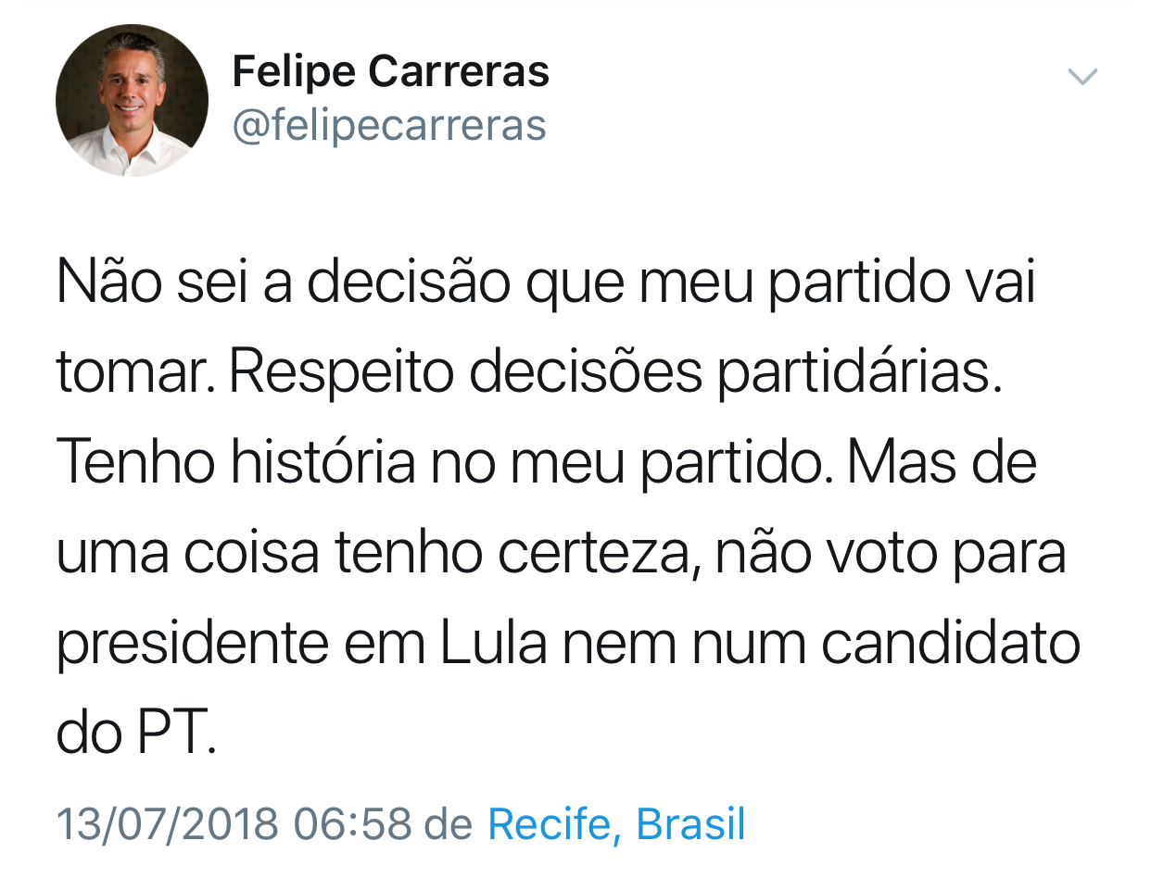Open the Recife, Brasil location link
The height and width of the screenshot is (878, 1151).
coord(616,824)
